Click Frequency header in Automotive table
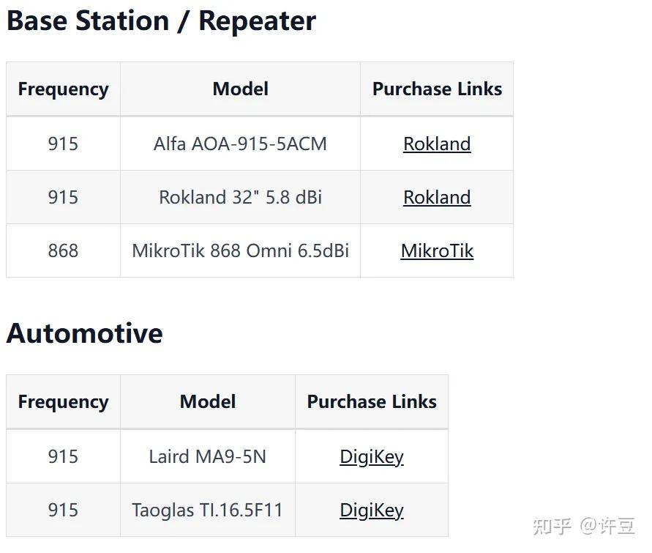 click(63, 401)
